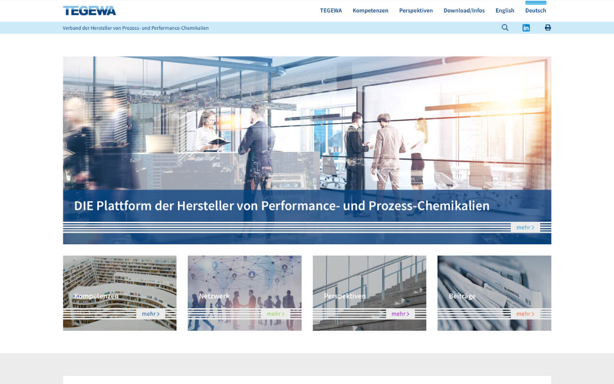Click the 'mehr' button on the main banner

[x=525, y=227]
